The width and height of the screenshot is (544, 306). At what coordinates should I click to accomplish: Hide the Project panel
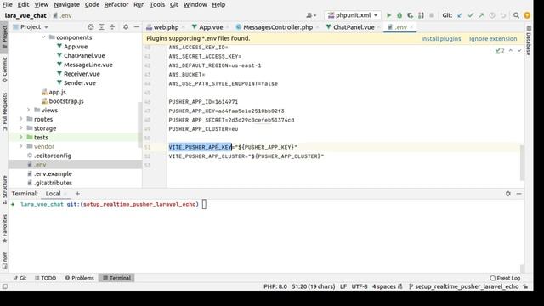[136, 26]
